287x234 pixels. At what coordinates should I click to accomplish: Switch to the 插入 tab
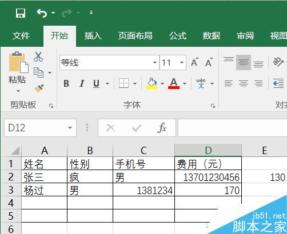point(93,36)
